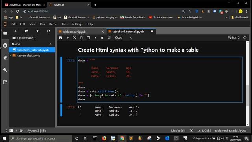Open the Run menu
The width and height of the screenshot is (252, 142).
point(43,24)
